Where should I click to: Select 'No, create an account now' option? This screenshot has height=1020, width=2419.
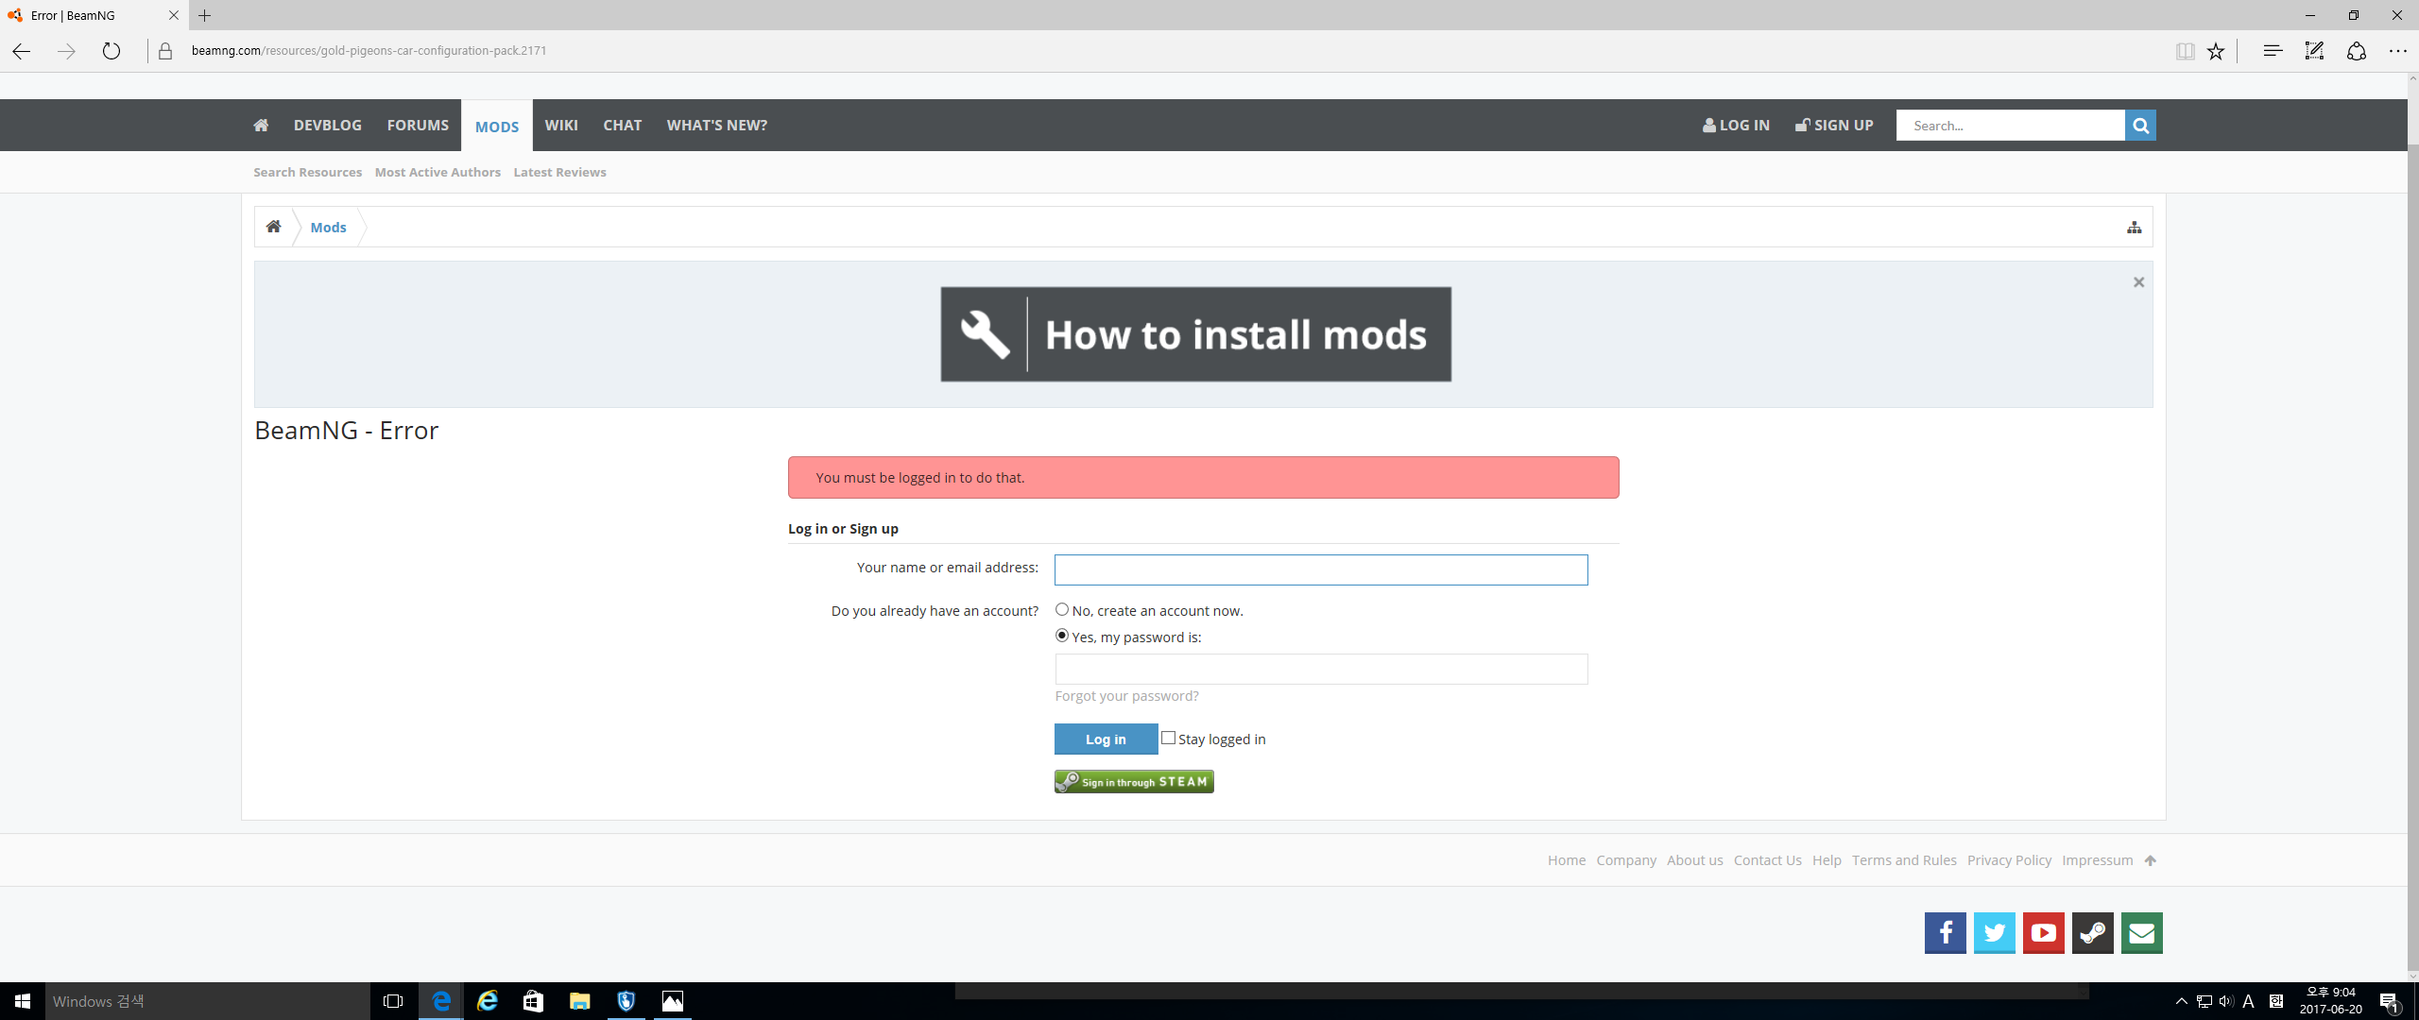(1062, 610)
